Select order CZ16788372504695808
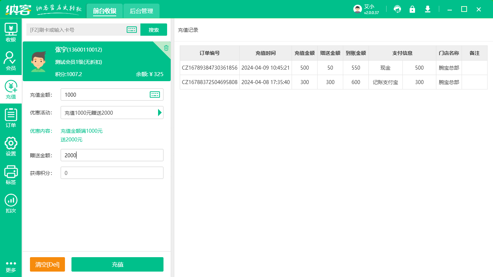Image resolution: width=493 pixels, height=277 pixels. pyautogui.click(x=210, y=82)
